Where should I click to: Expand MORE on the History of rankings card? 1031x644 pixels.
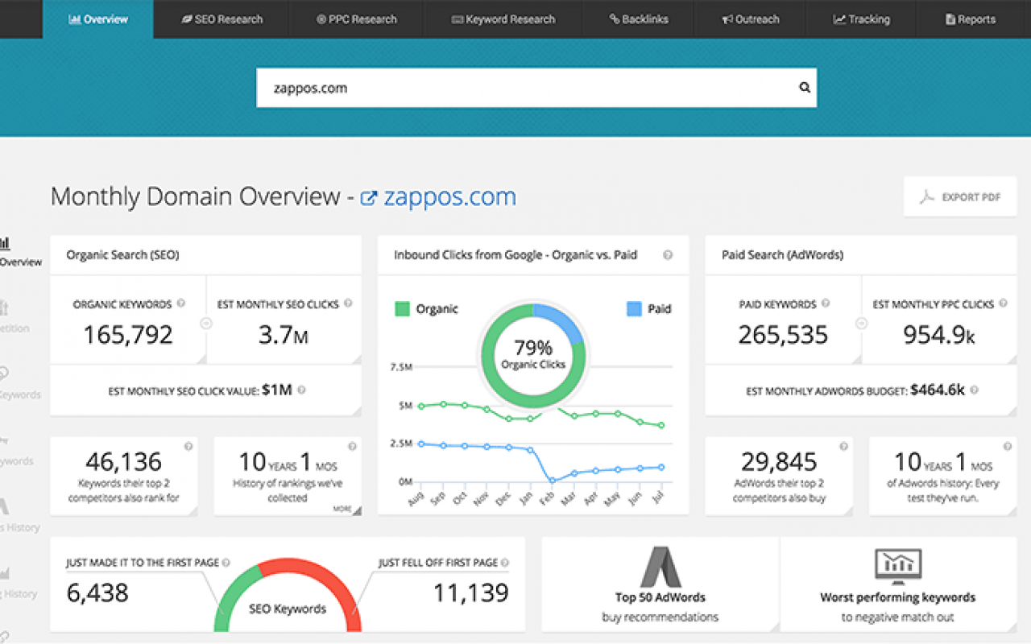tap(347, 509)
